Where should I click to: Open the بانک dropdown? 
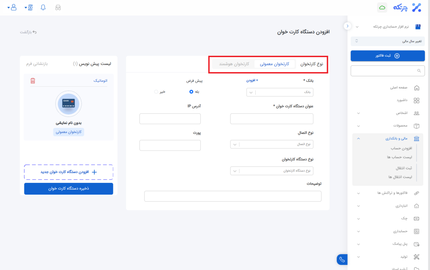point(280,92)
